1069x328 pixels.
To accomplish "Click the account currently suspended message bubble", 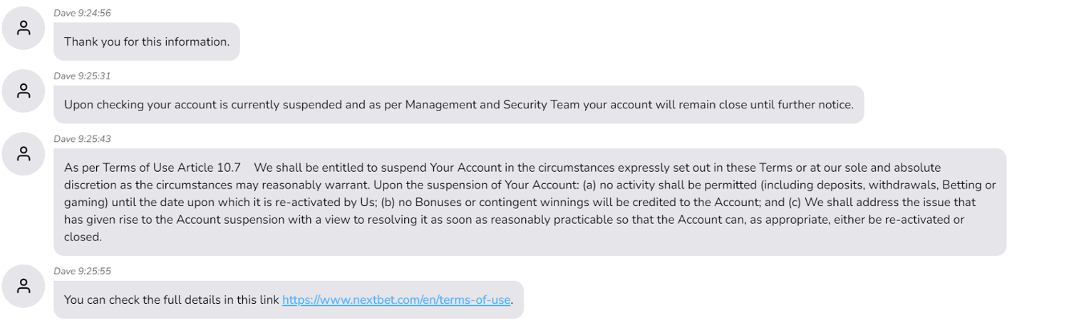I will (458, 105).
